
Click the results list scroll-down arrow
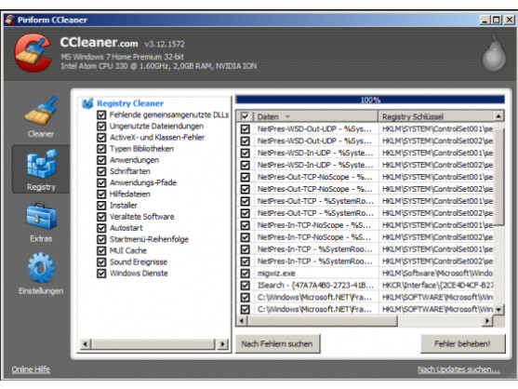(x=498, y=310)
